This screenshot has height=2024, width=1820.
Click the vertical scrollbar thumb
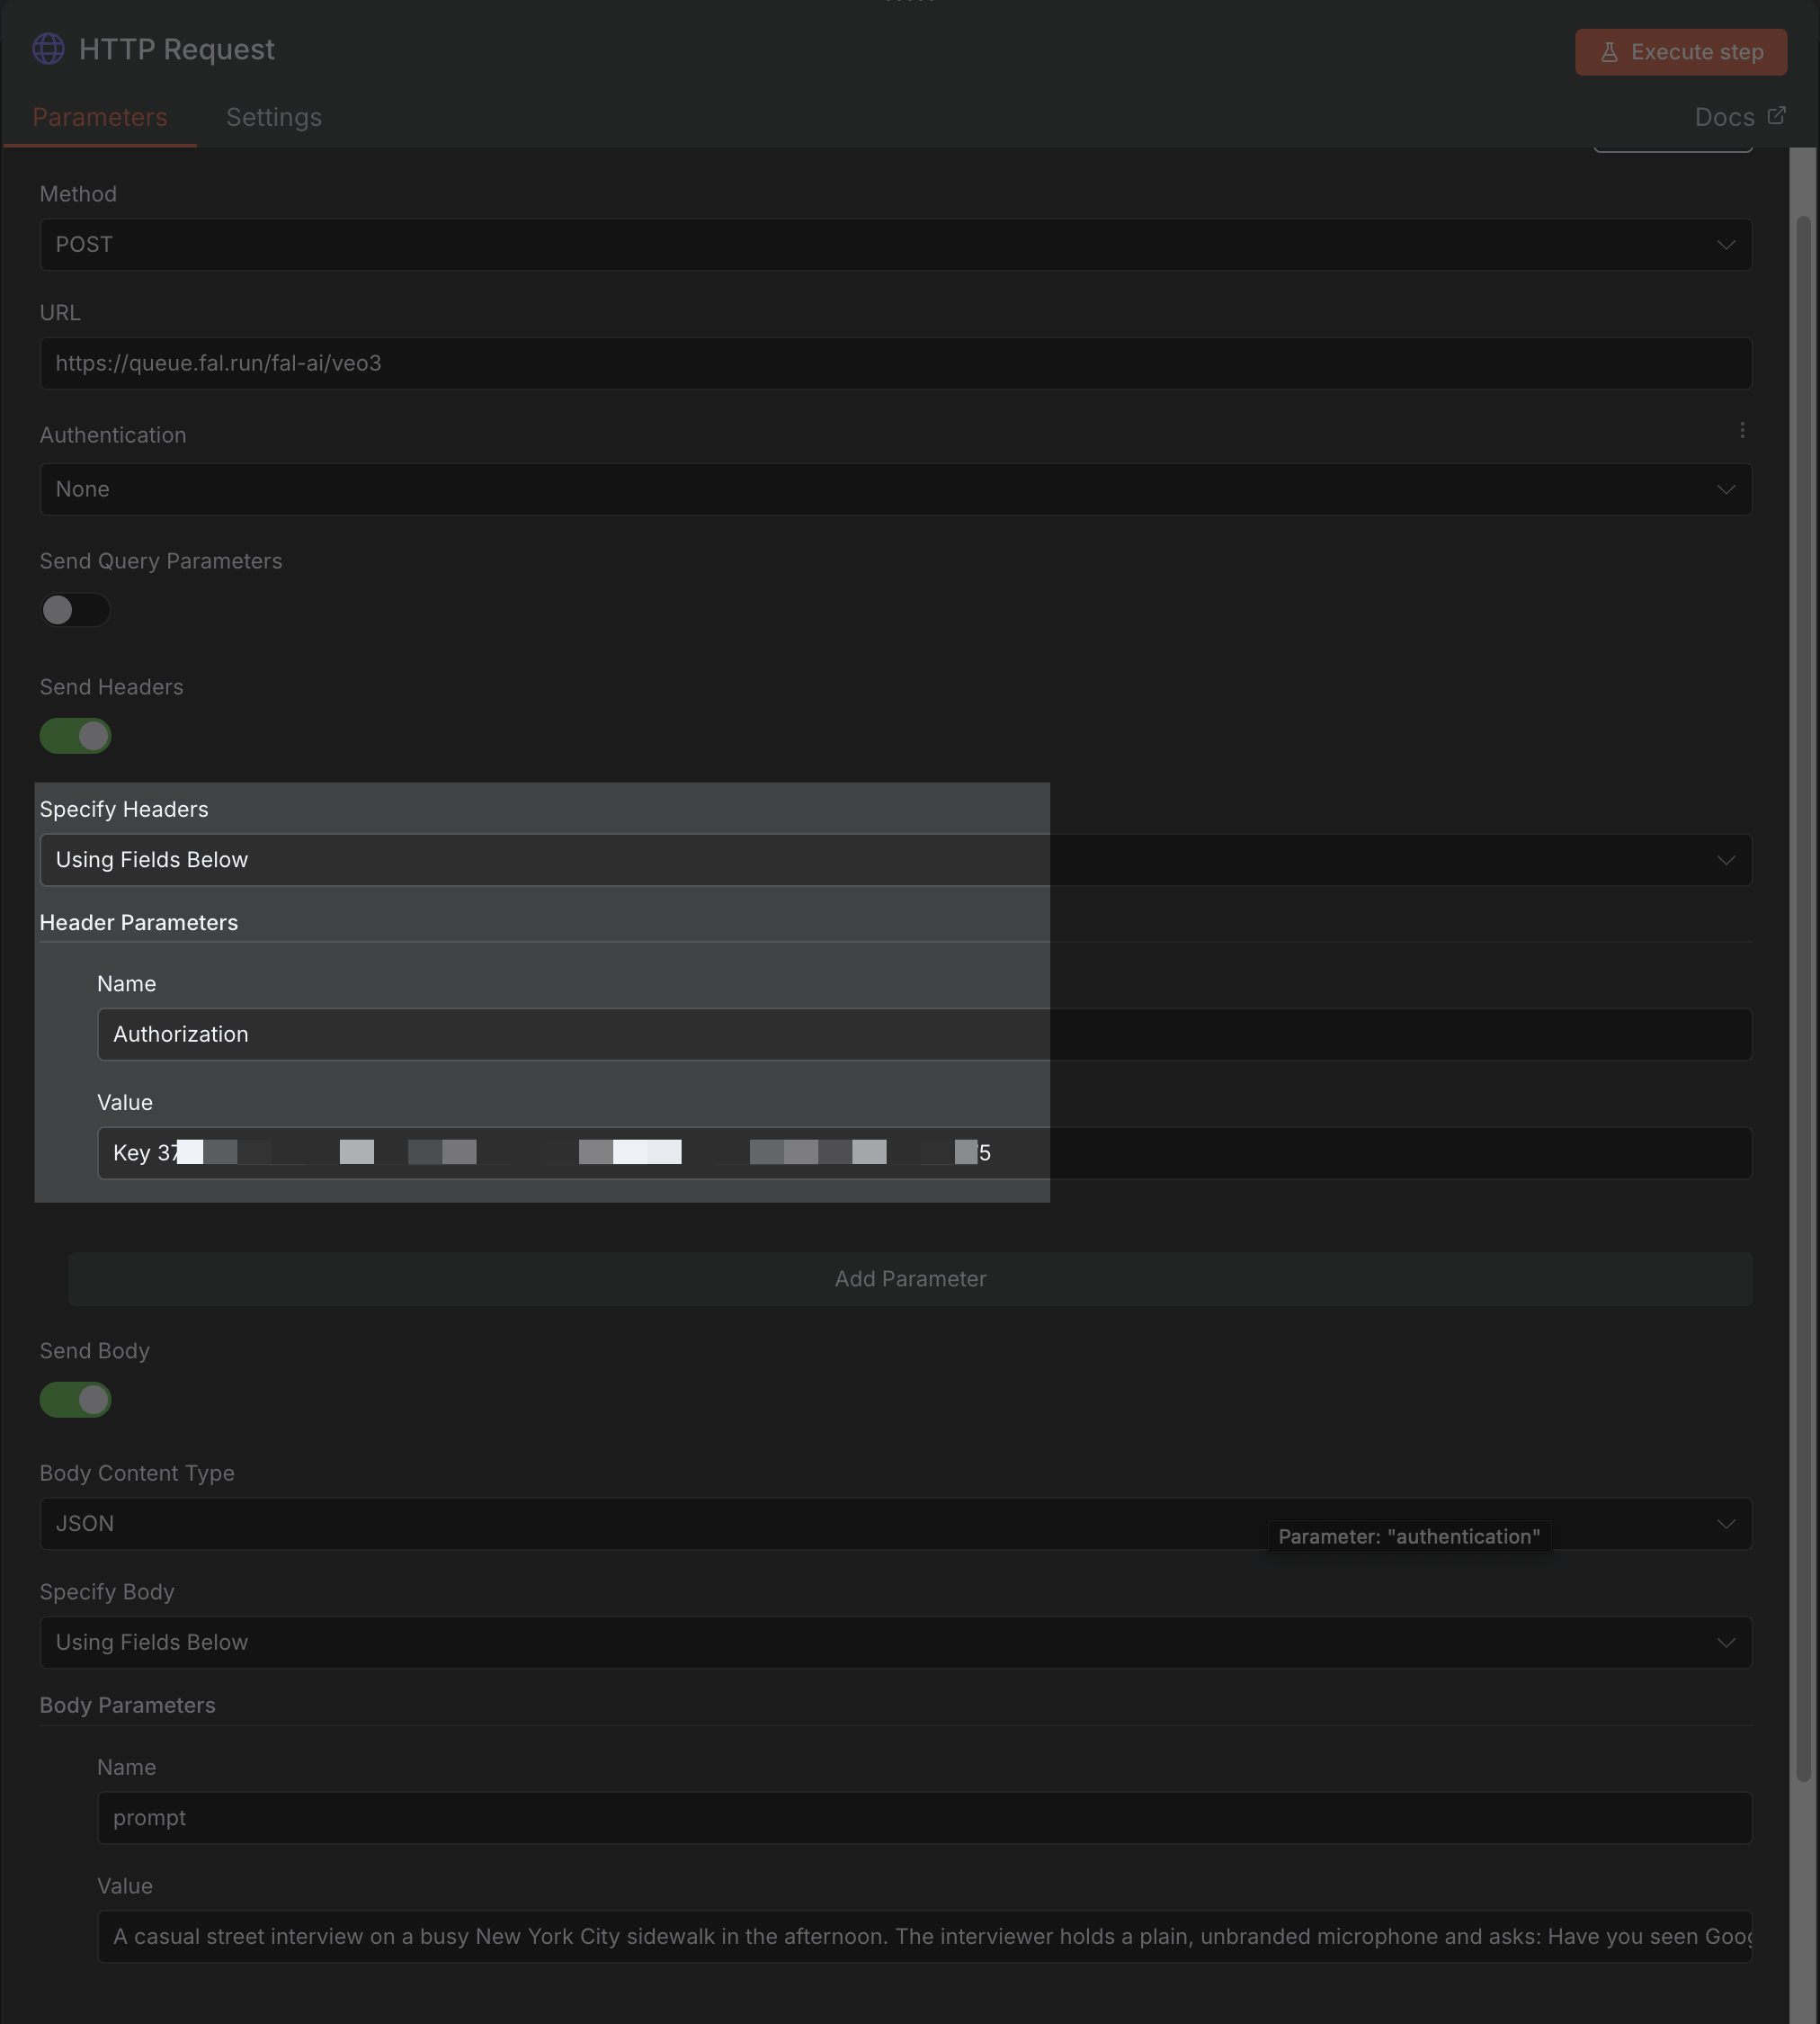[1803, 999]
